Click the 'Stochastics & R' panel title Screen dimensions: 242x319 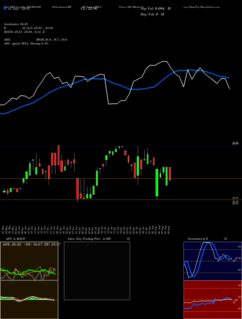coord(197,239)
